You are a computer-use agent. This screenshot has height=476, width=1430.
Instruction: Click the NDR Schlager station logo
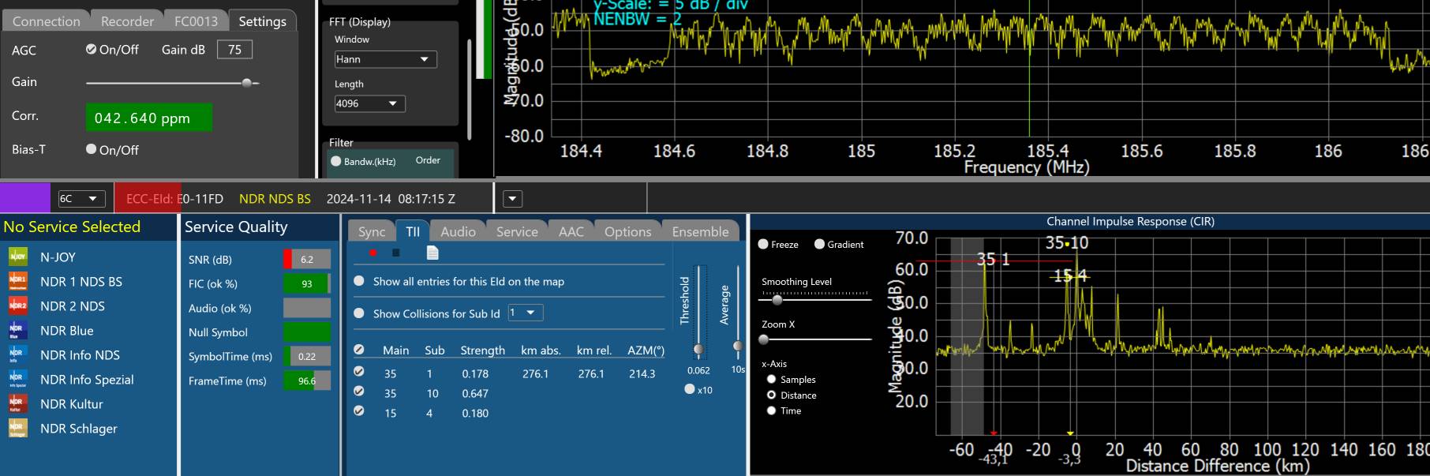click(x=18, y=429)
